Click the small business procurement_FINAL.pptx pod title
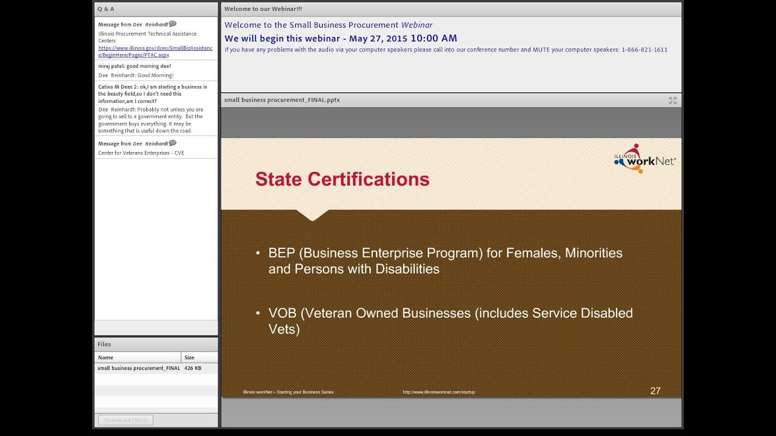776x436 pixels. tap(282, 100)
